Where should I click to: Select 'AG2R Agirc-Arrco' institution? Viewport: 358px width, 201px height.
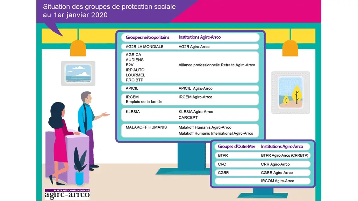(x=194, y=47)
